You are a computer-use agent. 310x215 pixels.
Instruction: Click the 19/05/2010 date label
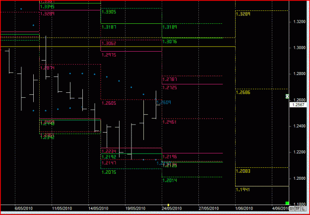click(135, 209)
